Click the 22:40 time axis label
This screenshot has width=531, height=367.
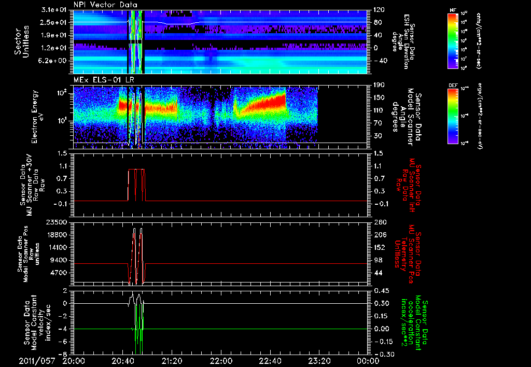click(270, 361)
